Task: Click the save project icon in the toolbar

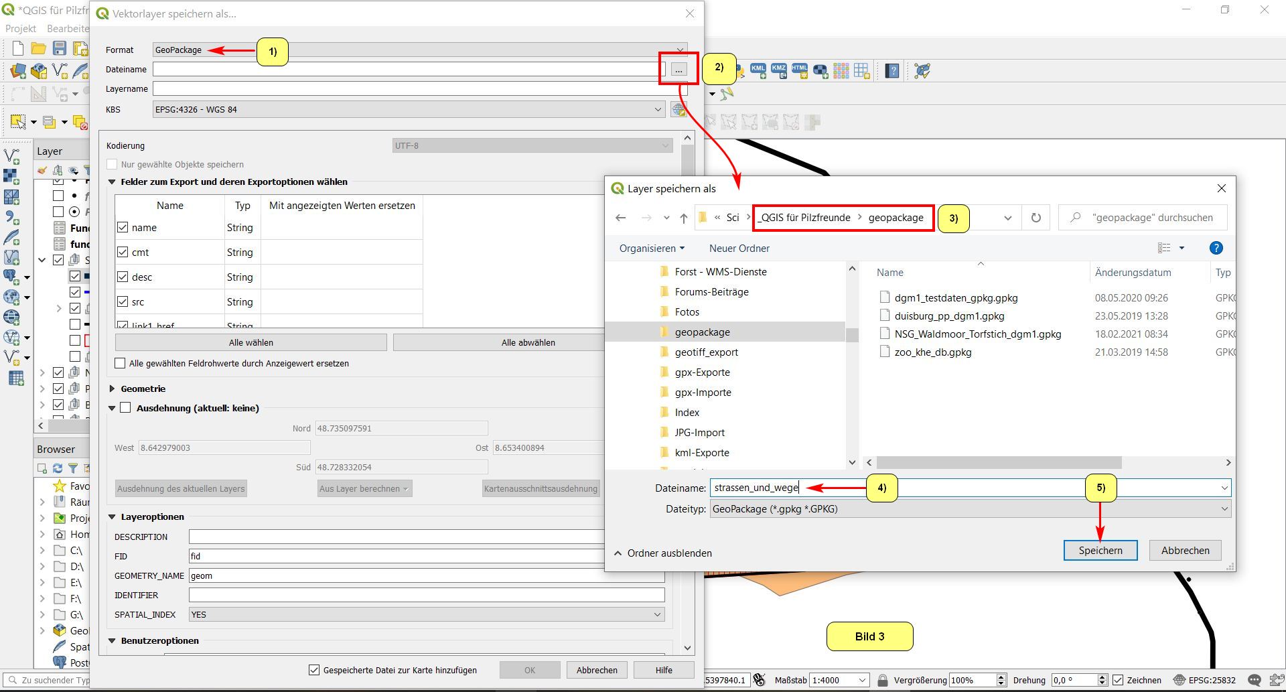Action: pyautogui.click(x=60, y=48)
